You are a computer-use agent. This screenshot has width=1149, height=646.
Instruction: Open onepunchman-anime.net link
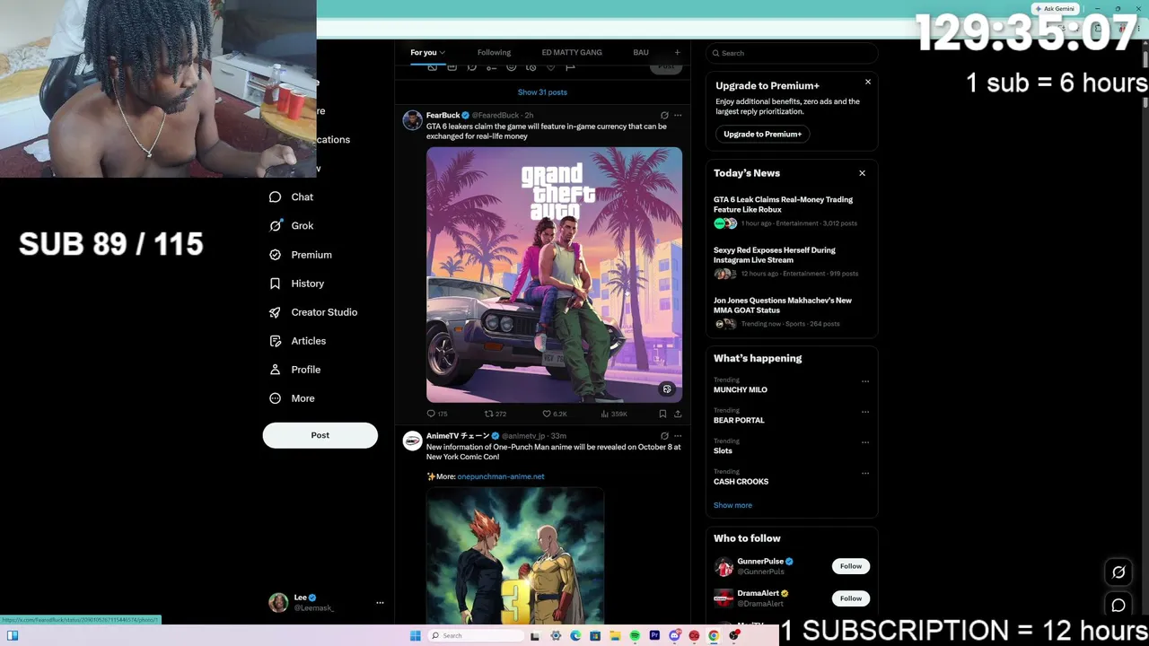pyautogui.click(x=501, y=476)
